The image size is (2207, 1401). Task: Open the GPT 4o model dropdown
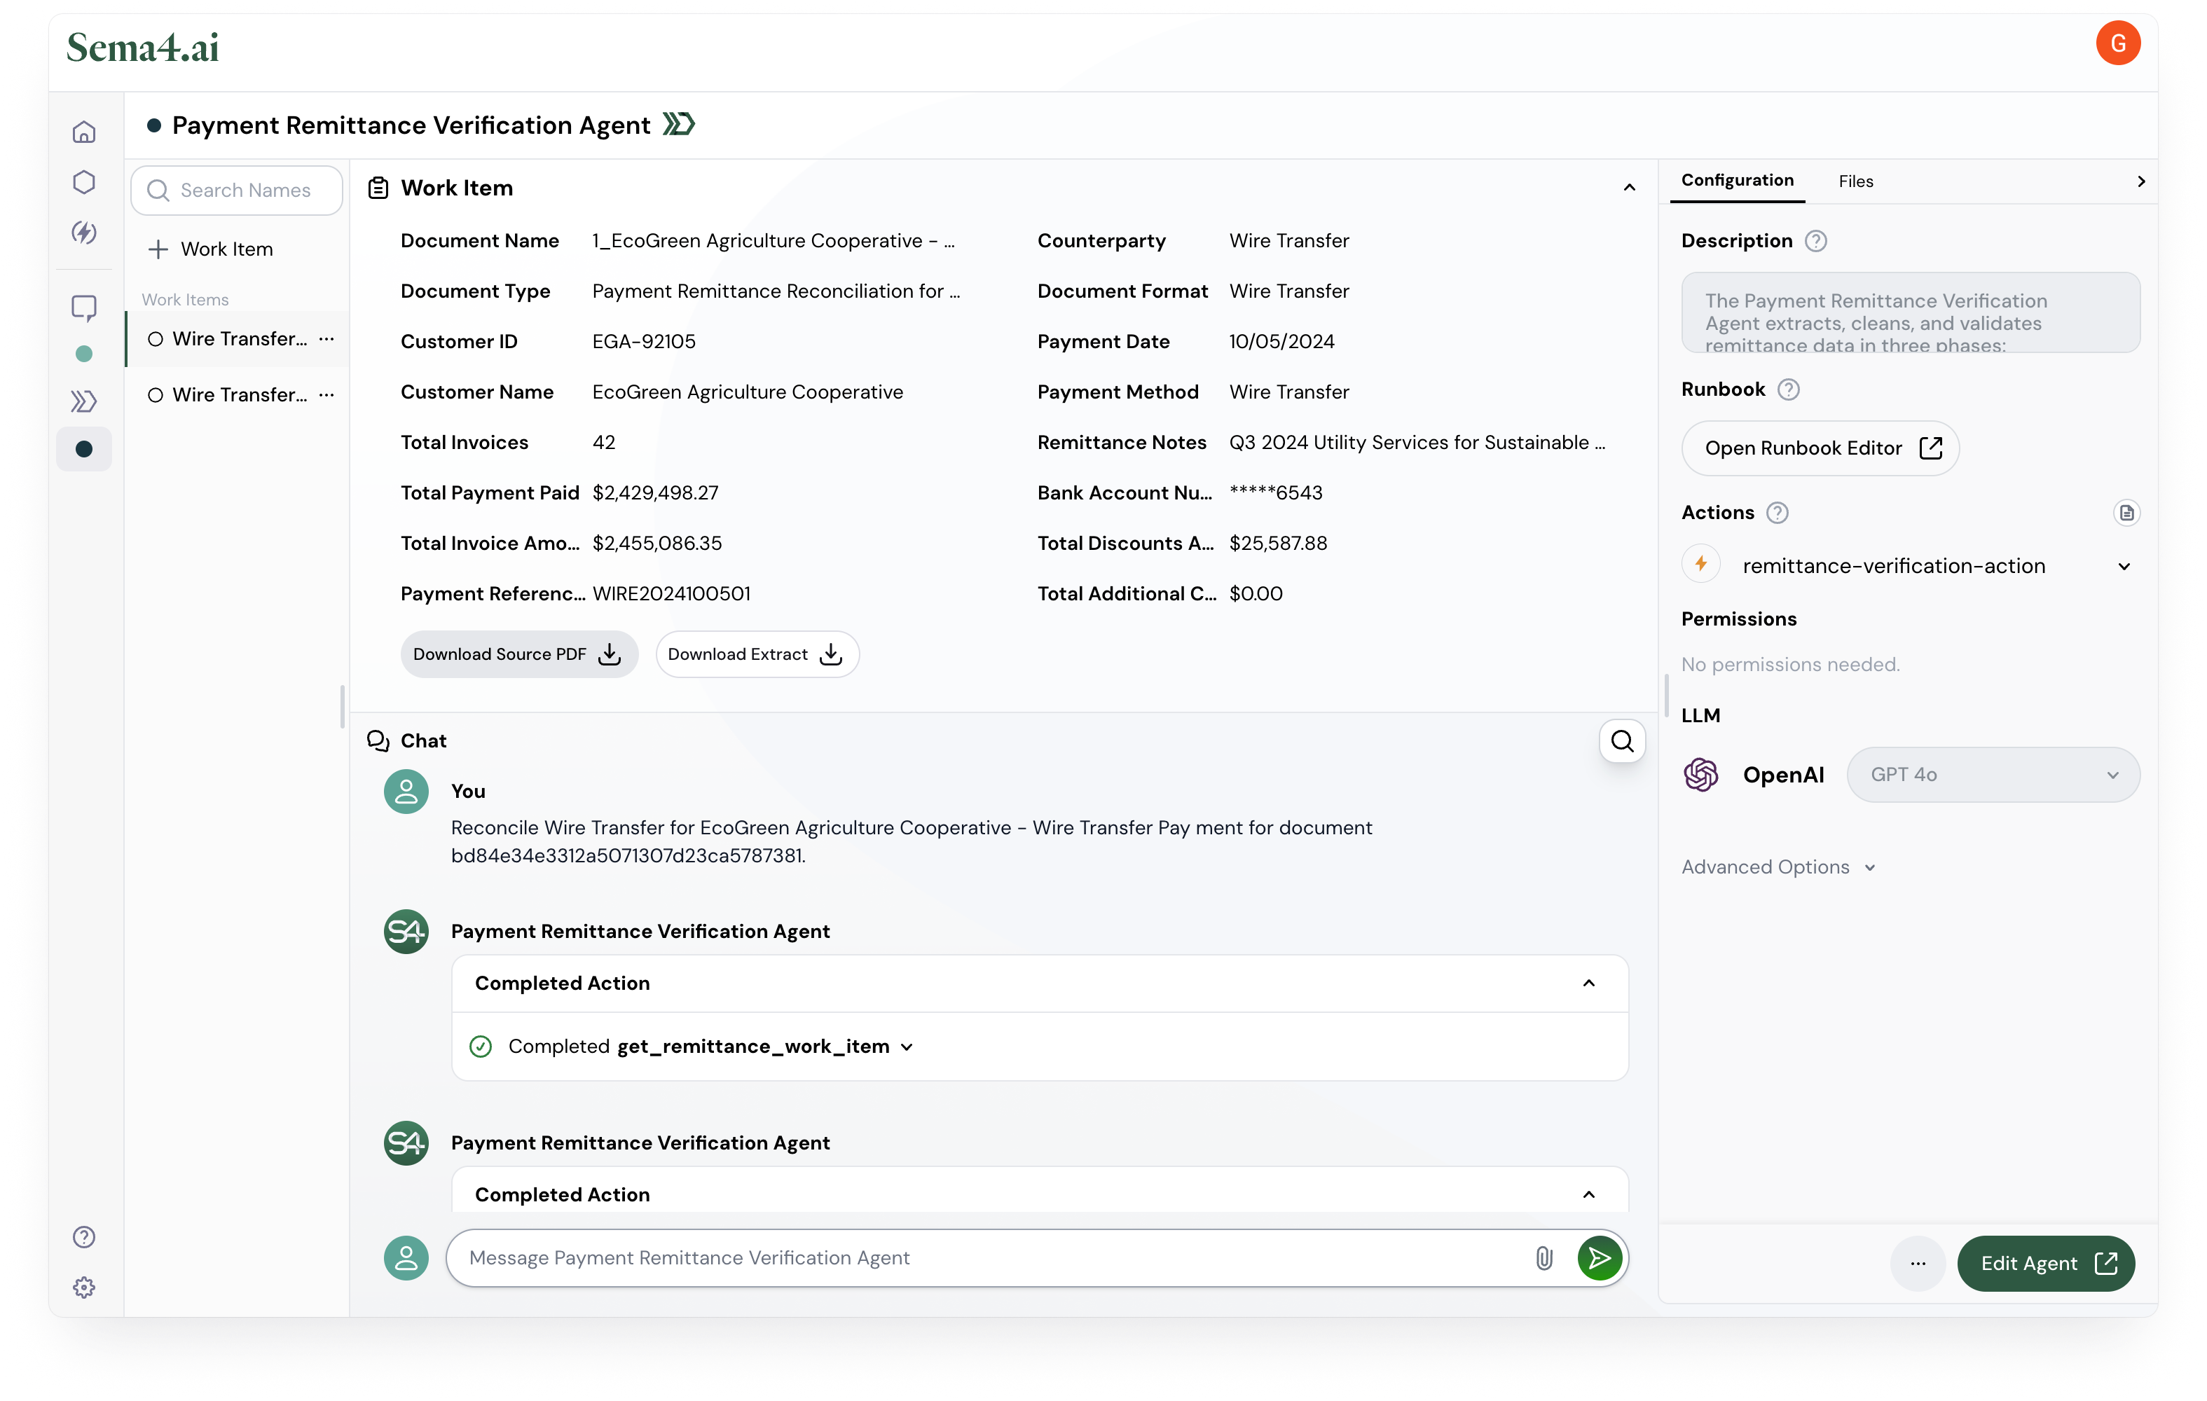point(1993,774)
